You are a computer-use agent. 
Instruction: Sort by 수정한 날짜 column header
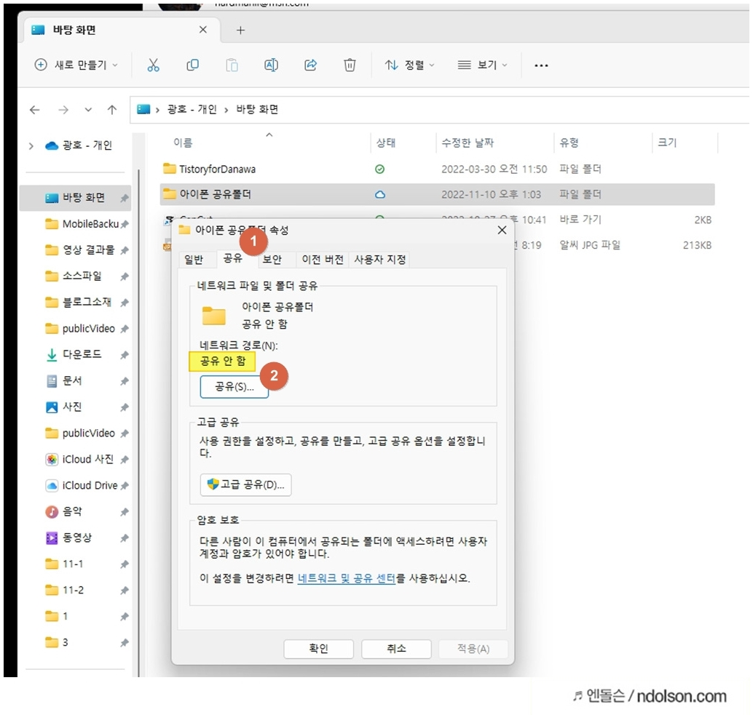tap(468, 143)
